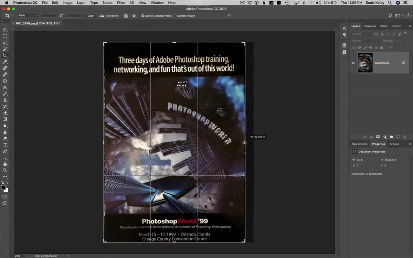Select the Eraser tool
This screenshot has height=258, width=413.
tap(5, 113)
